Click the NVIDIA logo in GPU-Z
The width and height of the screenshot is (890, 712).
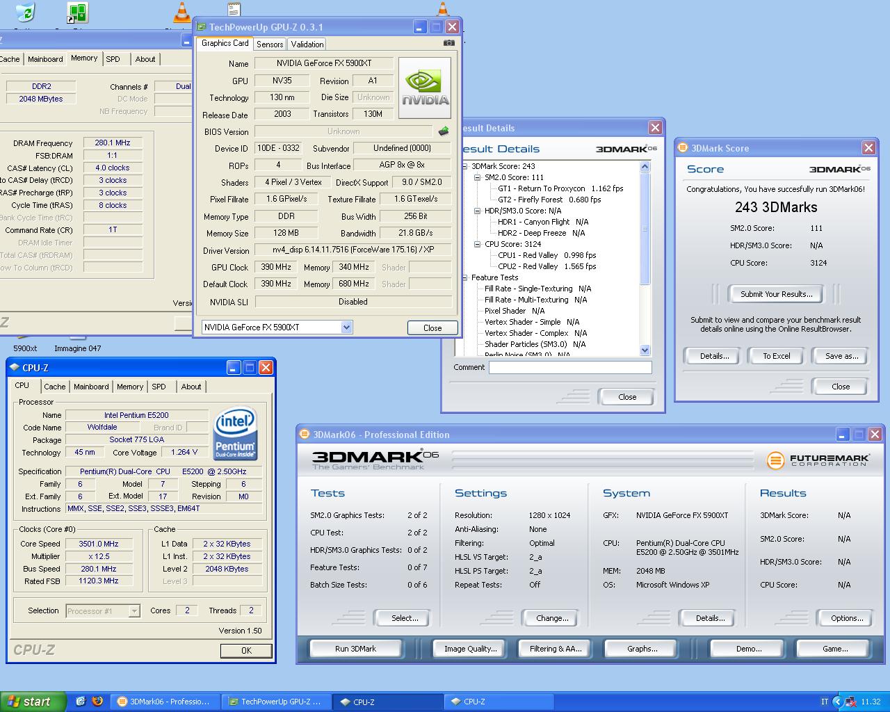pos(425,88)
